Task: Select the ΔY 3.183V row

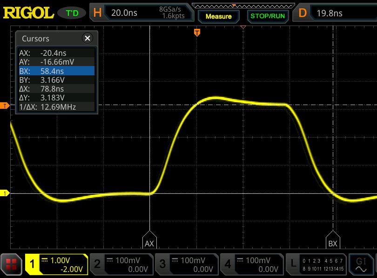Action: (57, 98)
